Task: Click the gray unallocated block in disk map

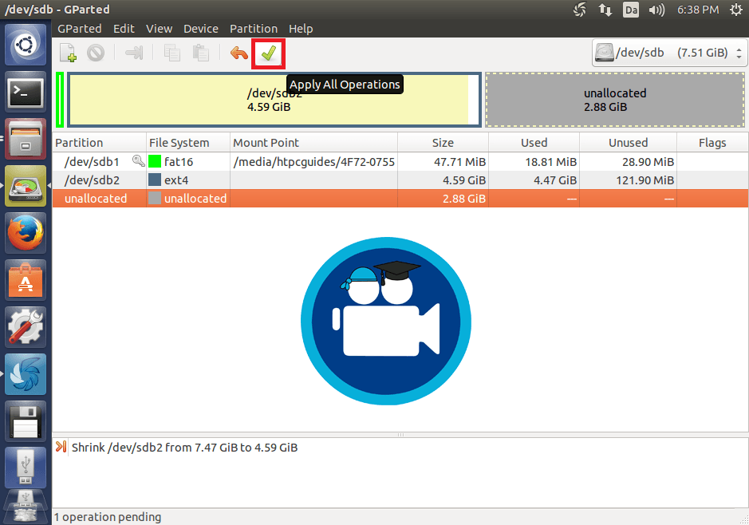Action: tap(614, 100)
